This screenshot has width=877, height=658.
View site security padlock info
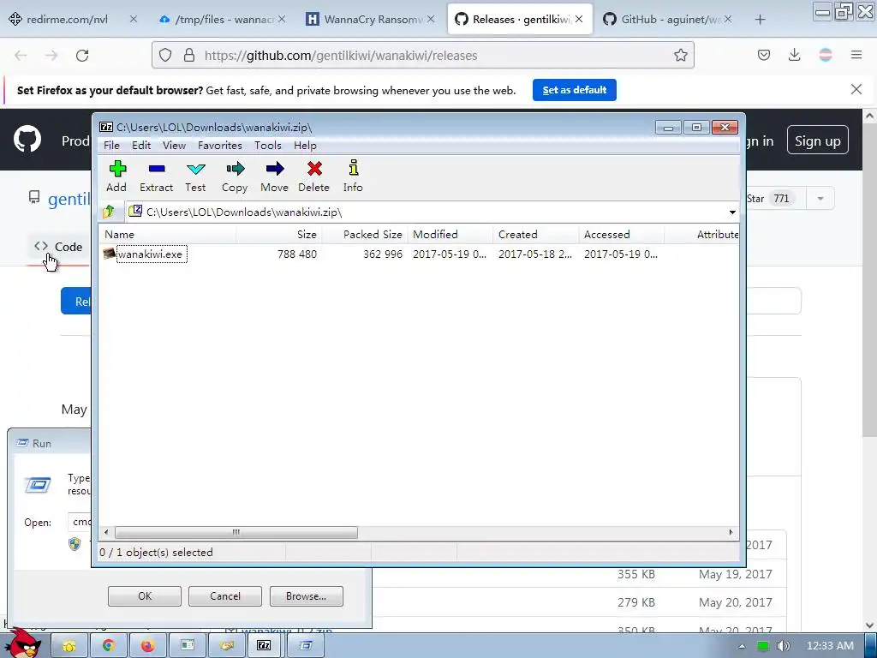[x=189, y=55]
